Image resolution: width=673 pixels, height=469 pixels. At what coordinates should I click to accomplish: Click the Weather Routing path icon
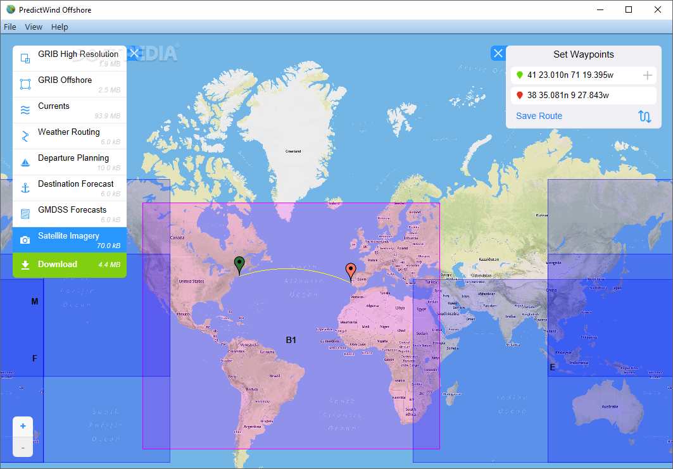[25, 136]
